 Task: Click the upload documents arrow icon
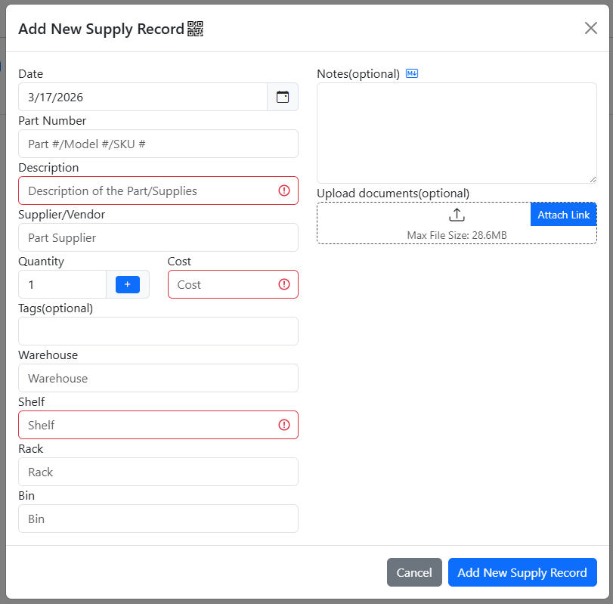(457, 215)
